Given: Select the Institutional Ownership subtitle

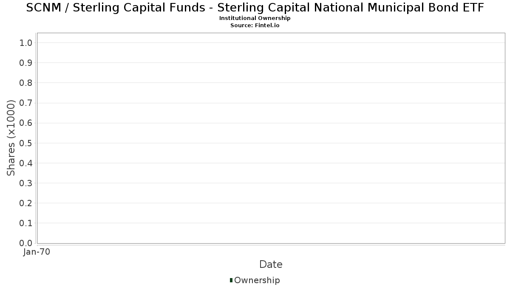Looking at the screenshot, I should point(255,18).
